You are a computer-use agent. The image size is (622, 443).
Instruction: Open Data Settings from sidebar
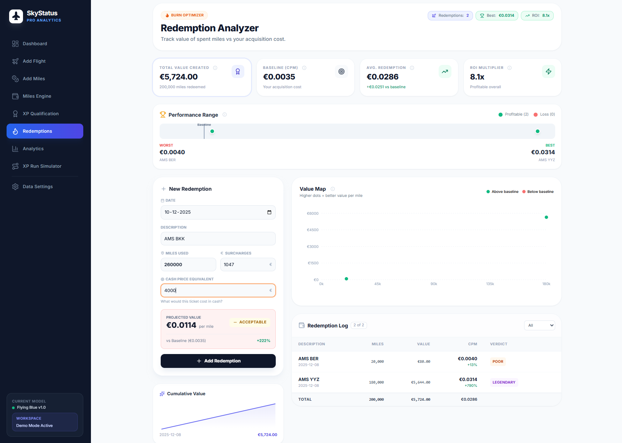click(38, 187)
